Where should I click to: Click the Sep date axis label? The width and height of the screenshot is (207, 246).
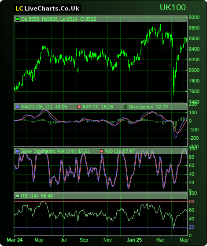click(84, 240)
